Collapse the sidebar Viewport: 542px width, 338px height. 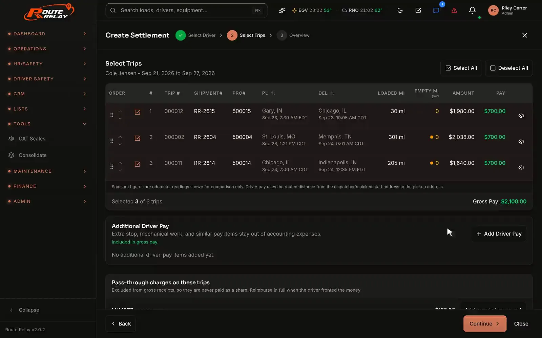point(24,310)
